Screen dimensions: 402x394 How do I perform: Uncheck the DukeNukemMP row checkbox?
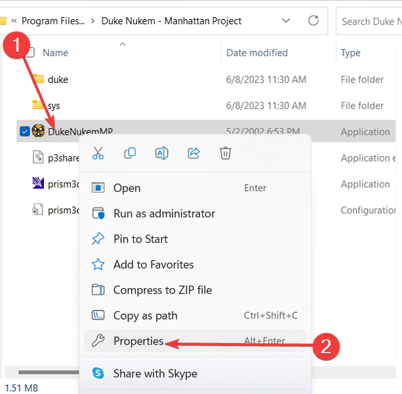tap(25, 131)
